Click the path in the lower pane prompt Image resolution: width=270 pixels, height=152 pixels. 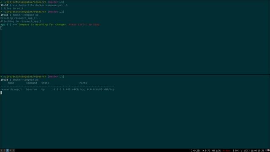(24, 76)
